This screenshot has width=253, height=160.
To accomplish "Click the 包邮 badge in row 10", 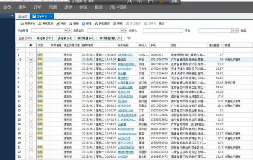I will click(x=40, y=96).
